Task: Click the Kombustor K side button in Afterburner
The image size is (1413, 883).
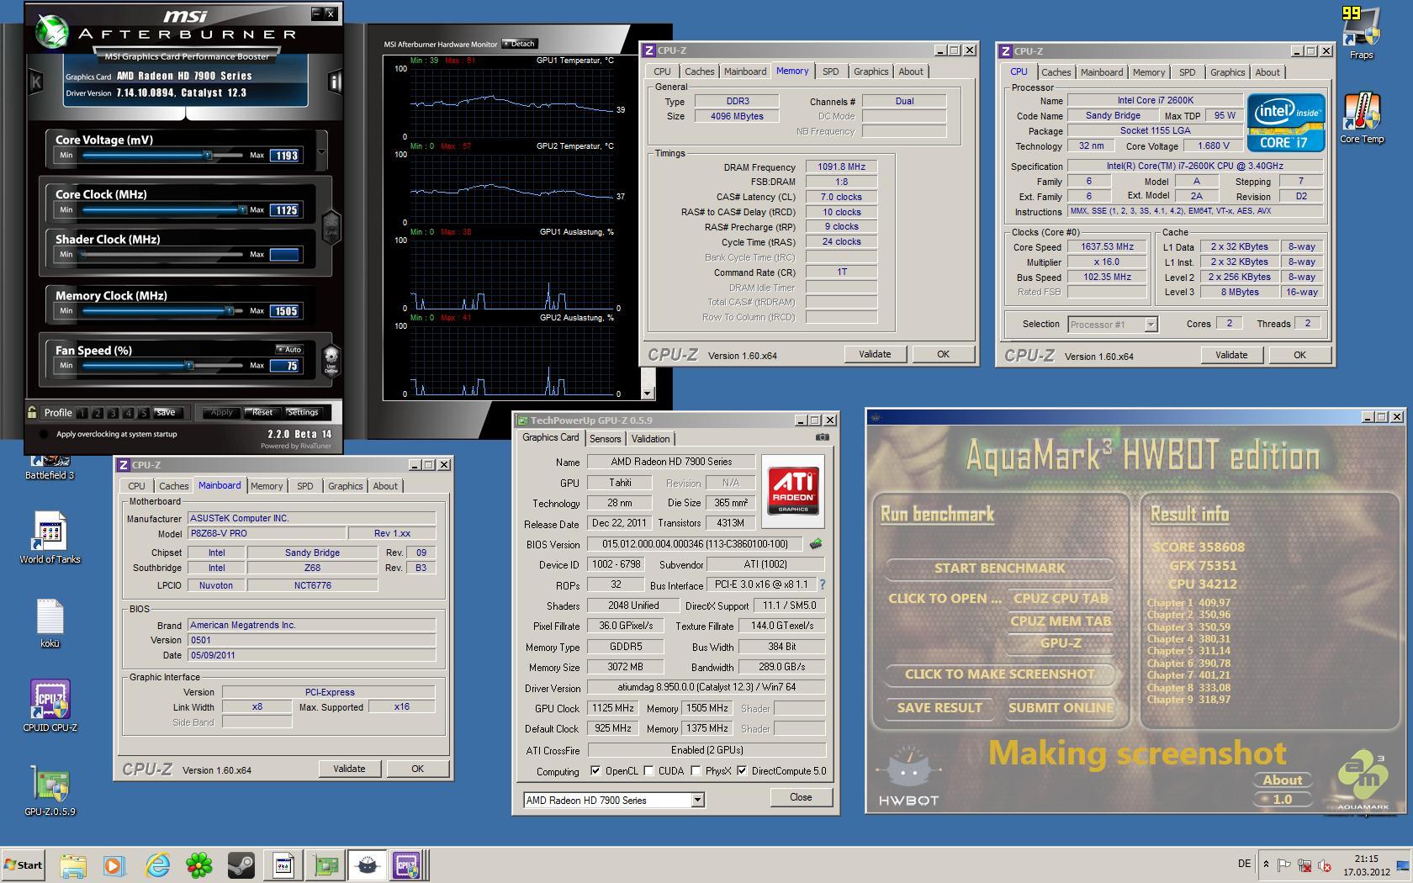Action: [35, 82]
